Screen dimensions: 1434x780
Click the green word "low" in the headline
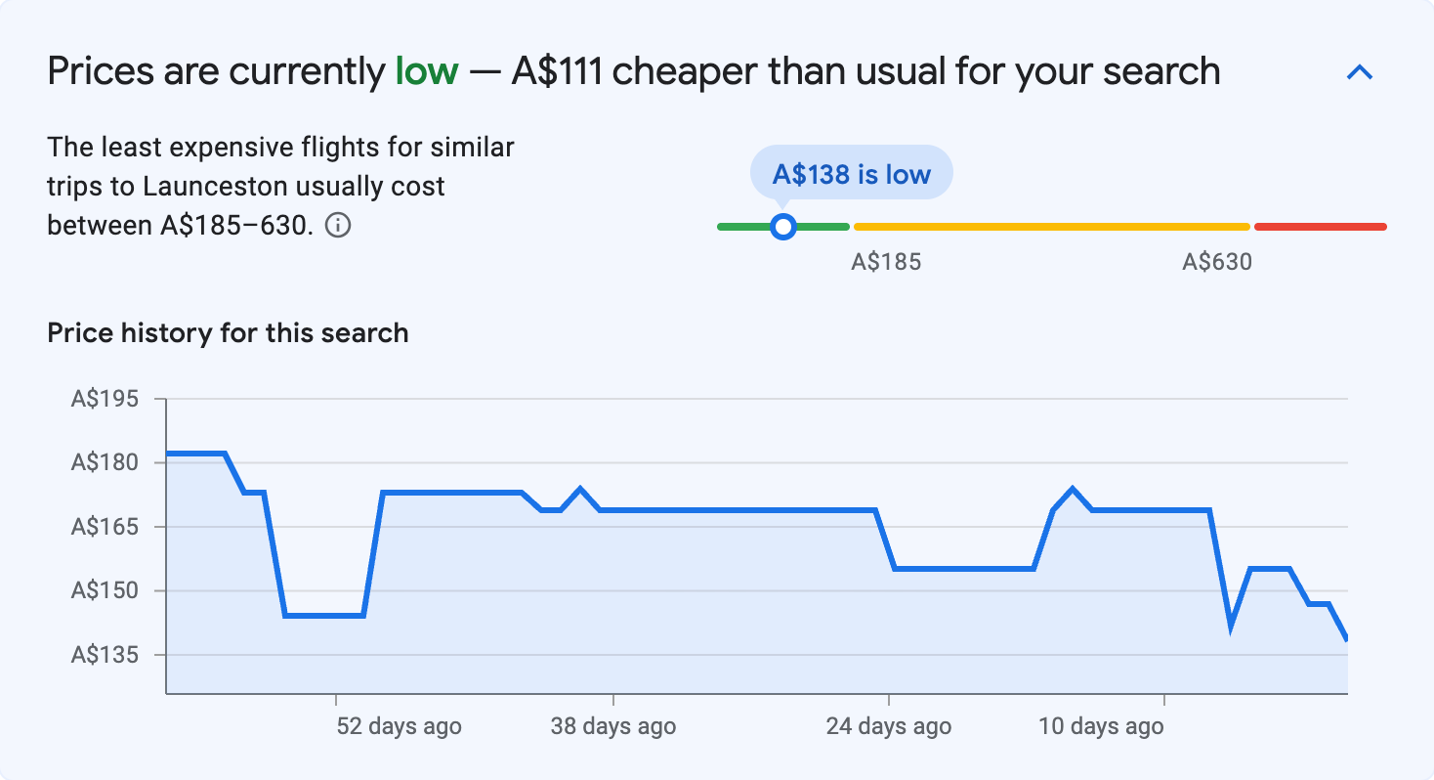tap(427, 72)
